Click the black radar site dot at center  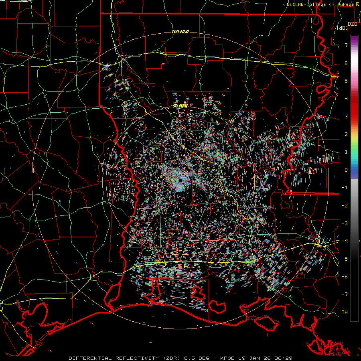[x=180, y=180]
